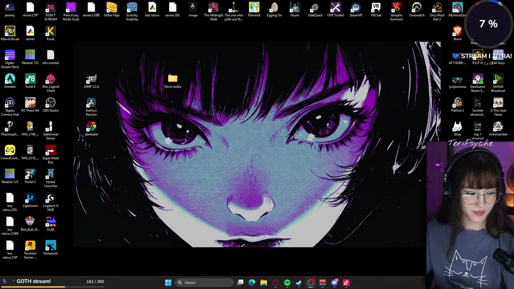The height and width of the screenshot is (289, 514).
Task: Select the IMG_2216 image file
Action: pos(30,152)
